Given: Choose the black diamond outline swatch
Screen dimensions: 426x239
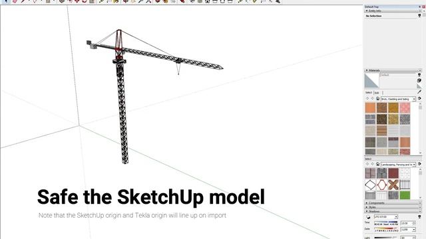Looking at the screenshot, I should [370, 185].
